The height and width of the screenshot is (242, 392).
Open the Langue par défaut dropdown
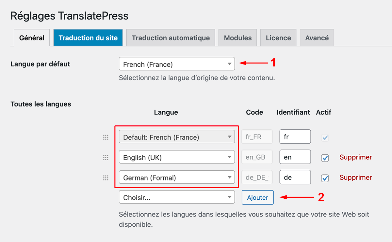coord(177,64)
